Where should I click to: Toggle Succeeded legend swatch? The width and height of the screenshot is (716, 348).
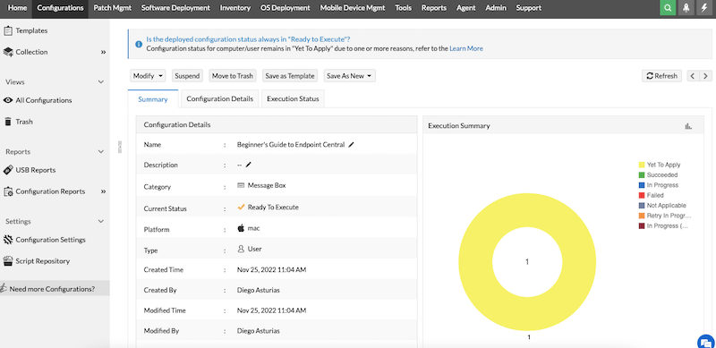642,175
